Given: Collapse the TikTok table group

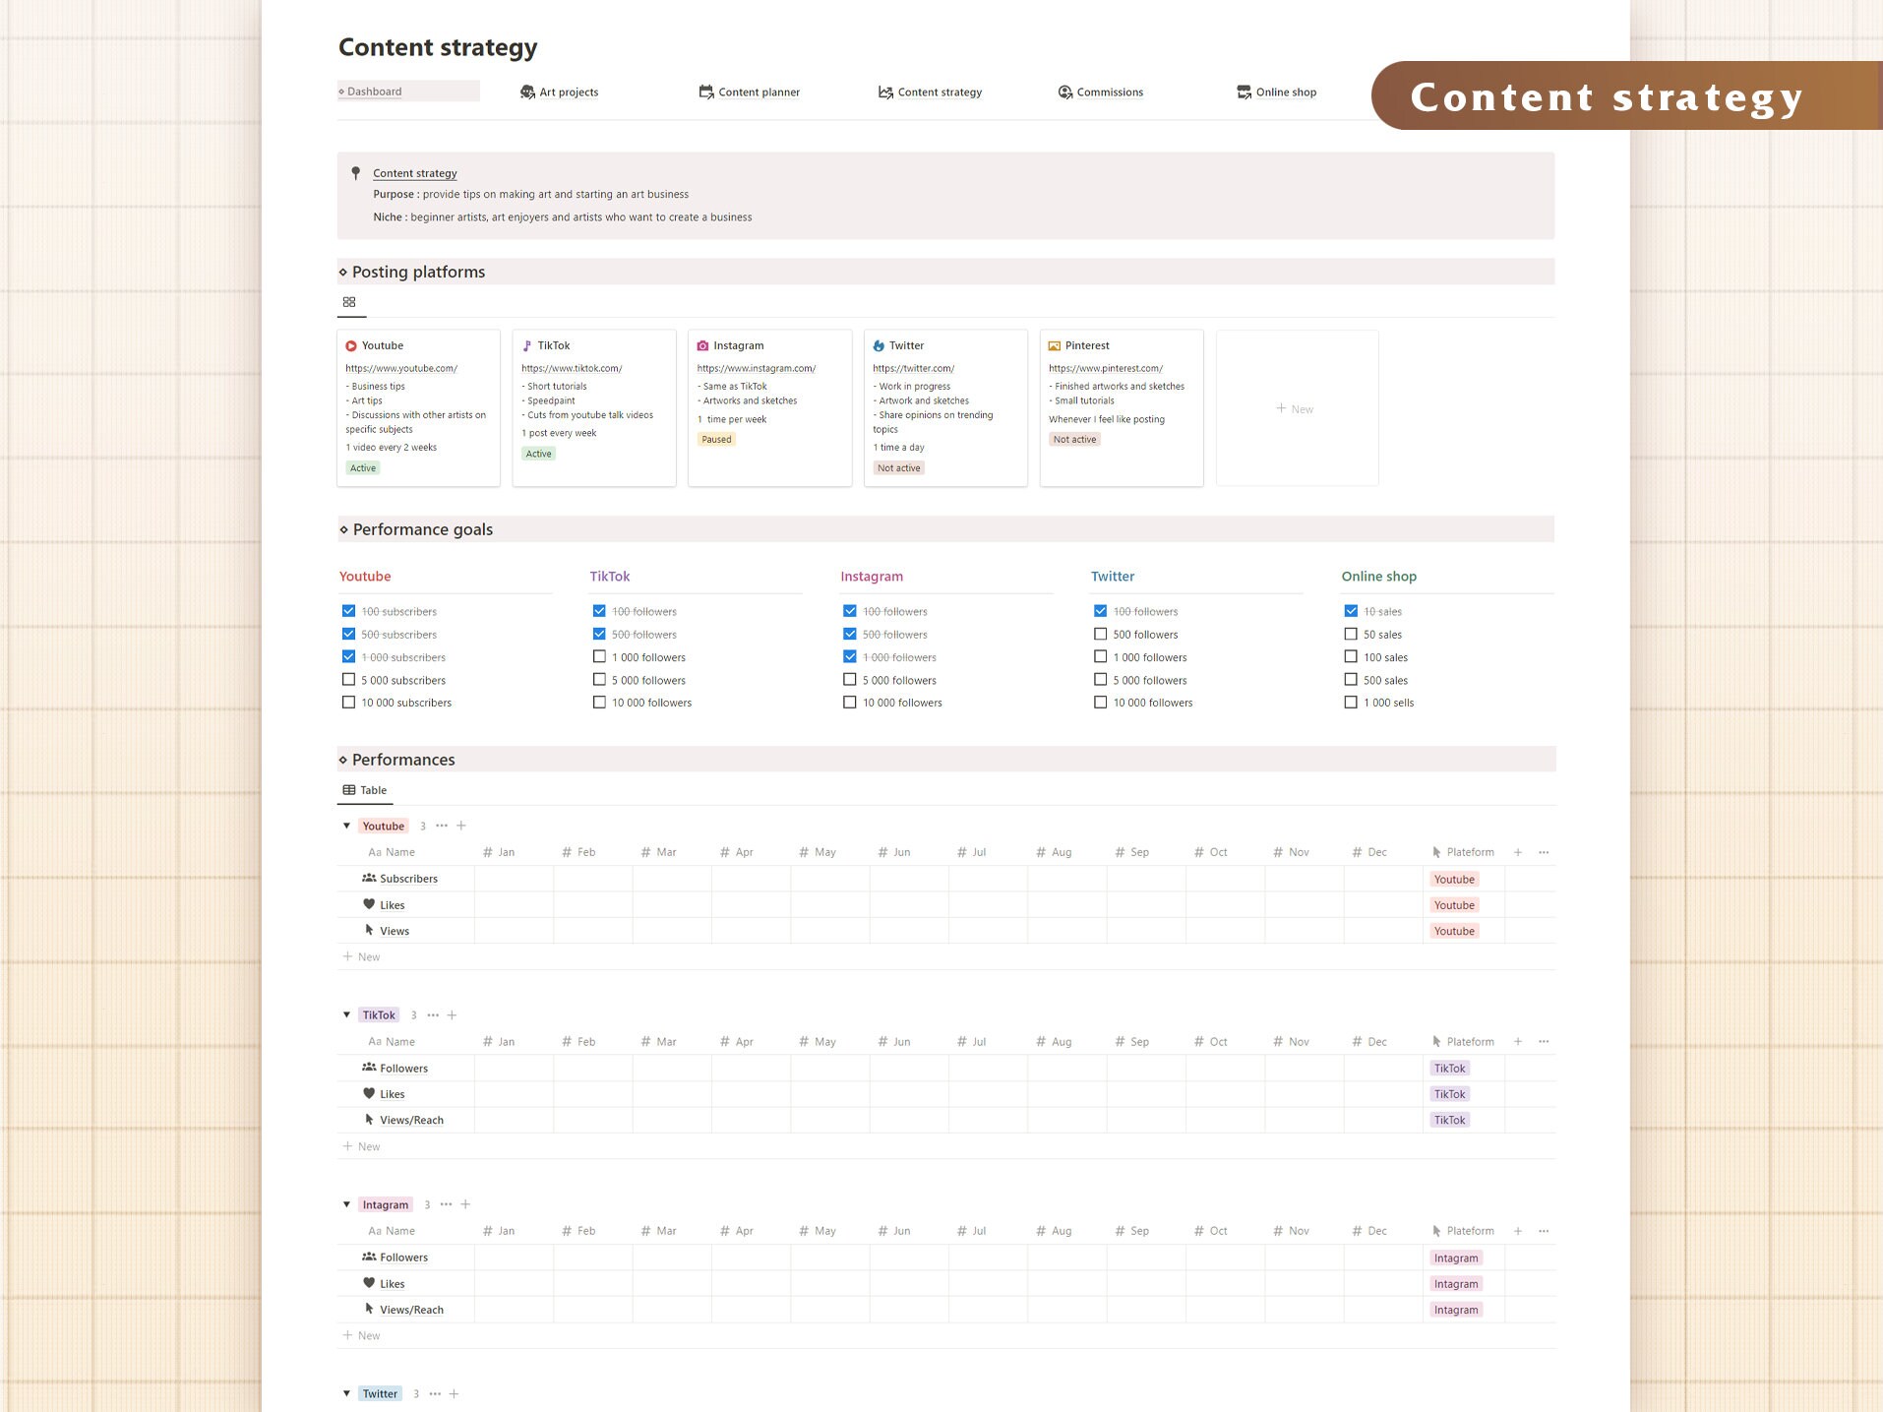Looking at the screenshot, I should 346,1014.
